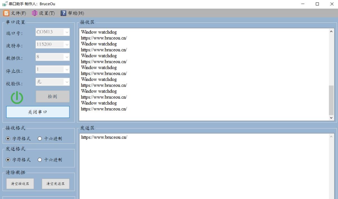Image resolution: width=338 pixels, height=199 pixels.
Task: Select 十六进制 under 接收格式
Action: [40, 139]
